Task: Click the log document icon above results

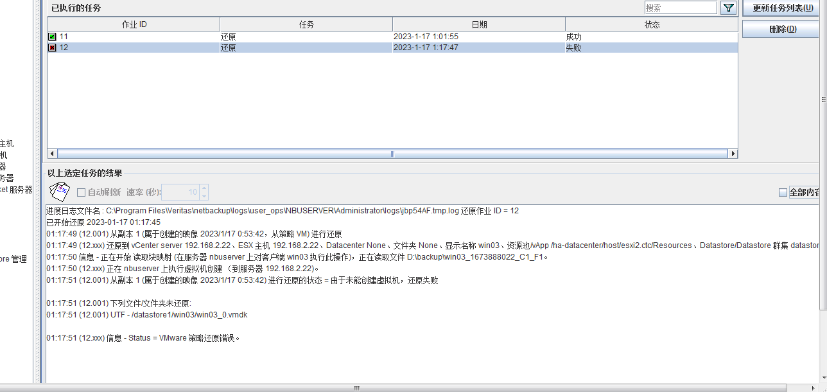Action: click(x=59, y=192)
